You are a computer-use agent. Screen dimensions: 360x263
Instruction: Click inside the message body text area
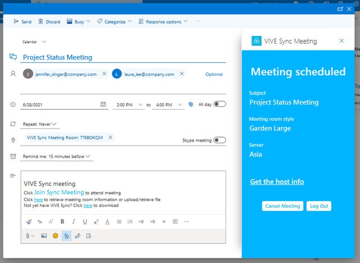coord(123,193)
